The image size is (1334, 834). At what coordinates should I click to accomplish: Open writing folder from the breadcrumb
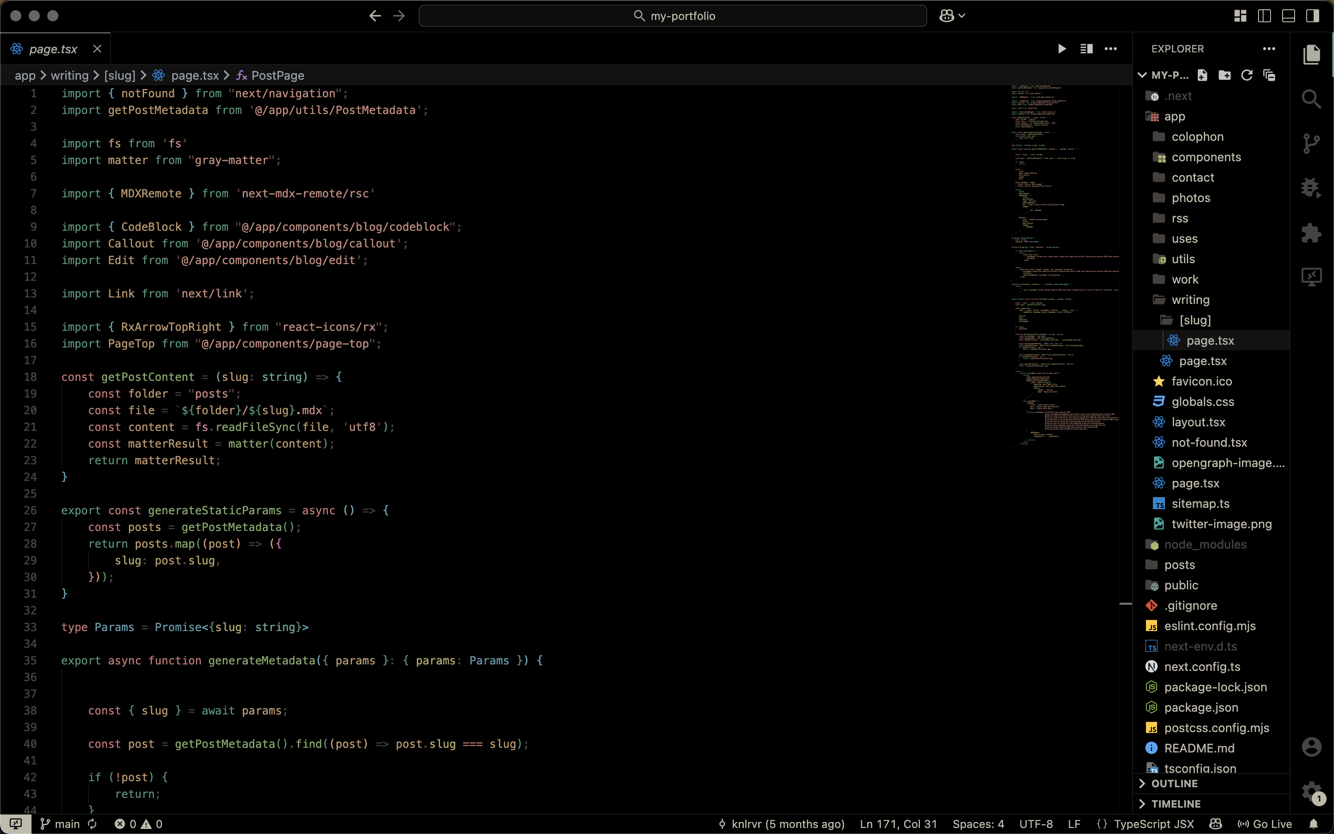pos(69,76)
